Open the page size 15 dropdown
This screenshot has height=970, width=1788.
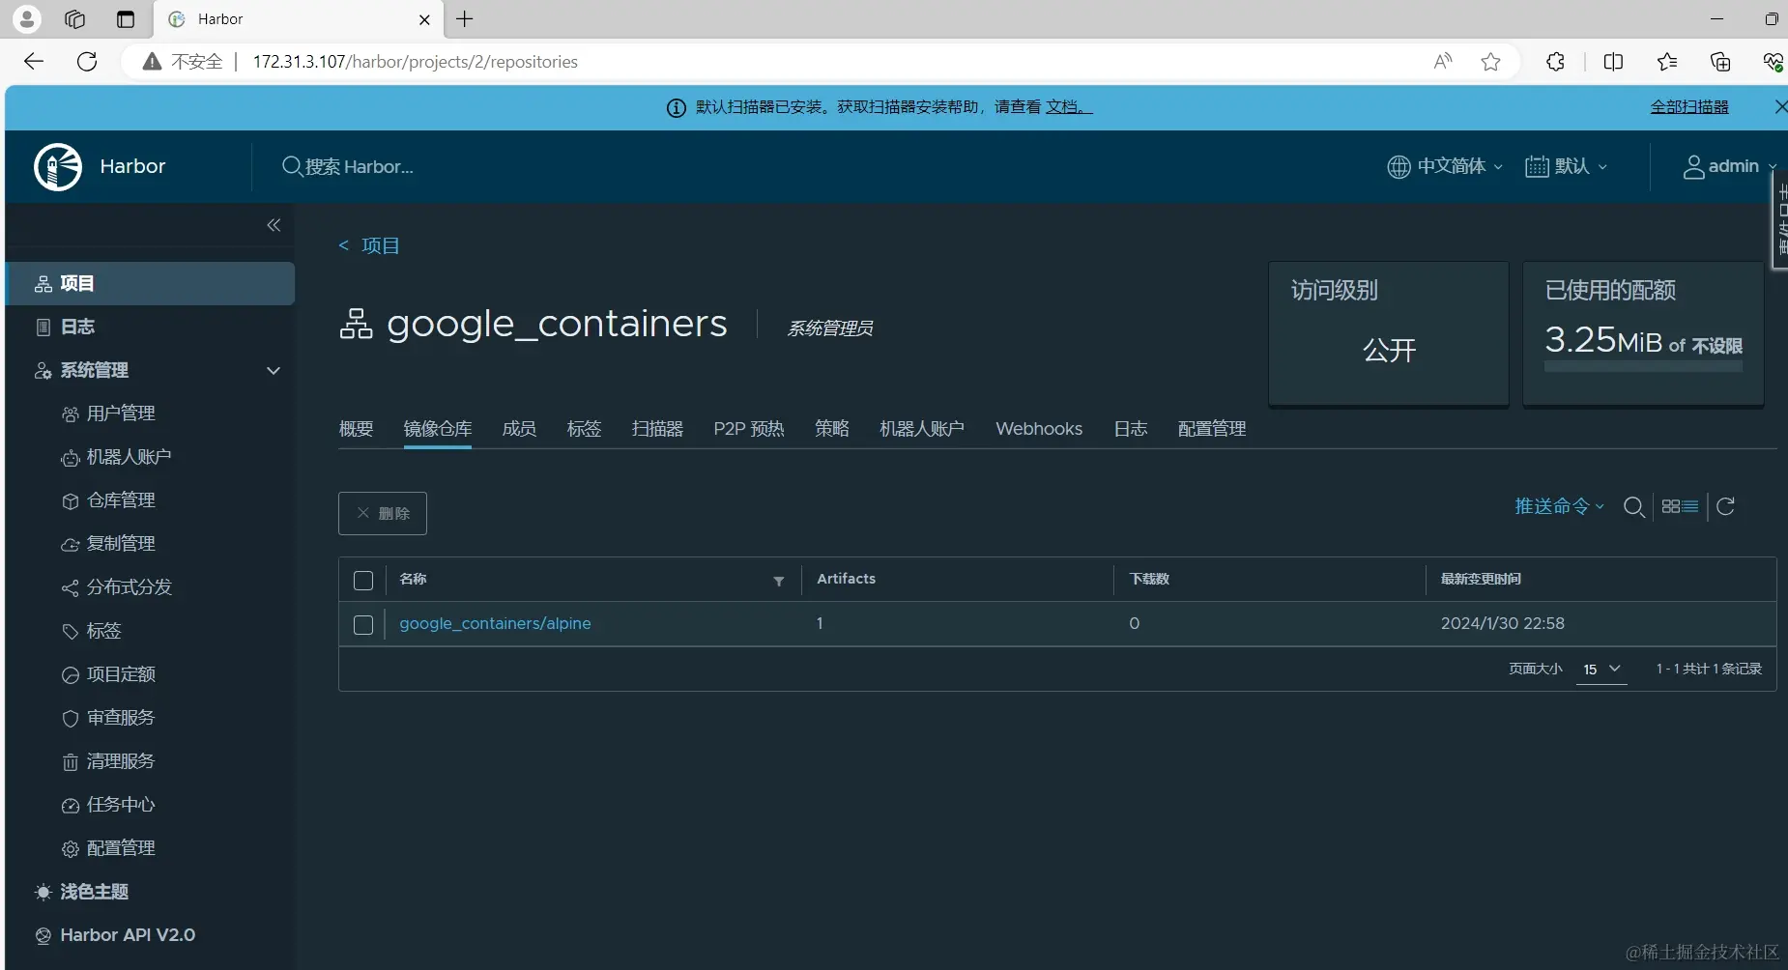1601,669
